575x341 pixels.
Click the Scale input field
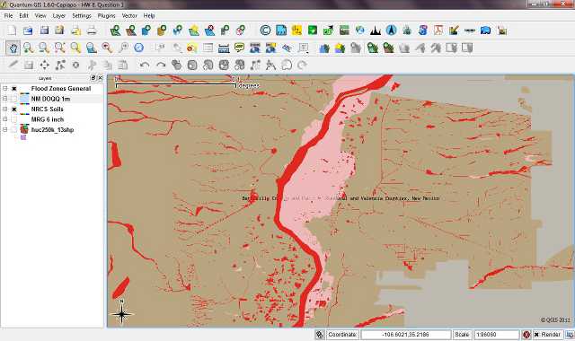click(496, 335)
